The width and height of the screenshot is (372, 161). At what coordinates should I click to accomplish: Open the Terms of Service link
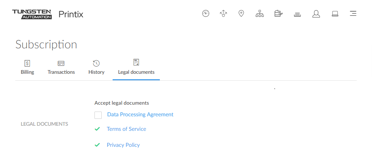click(126, 129)
